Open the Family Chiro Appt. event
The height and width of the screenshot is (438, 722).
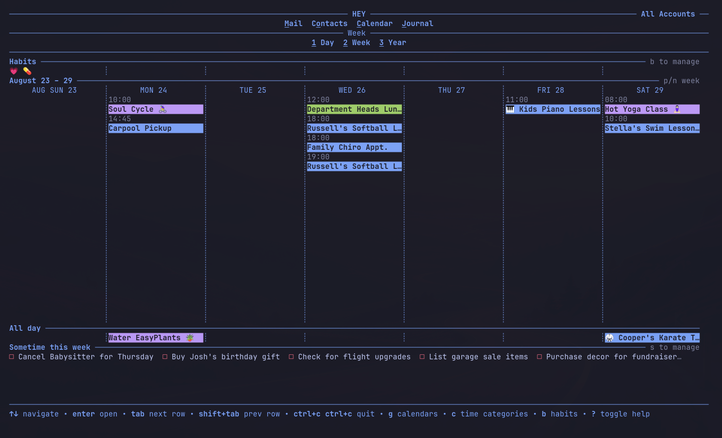(x=354, y=147)
